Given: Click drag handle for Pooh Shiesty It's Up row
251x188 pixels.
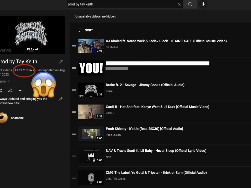Looking at the screenshot, I should tap(74, 134).
